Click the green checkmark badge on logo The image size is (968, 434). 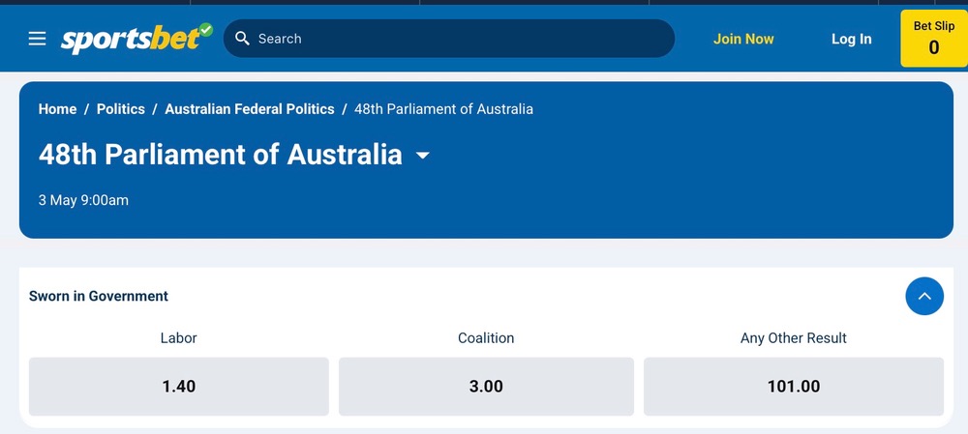tap(205, 30)
